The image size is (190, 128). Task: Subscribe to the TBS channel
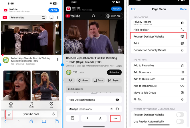114,72
